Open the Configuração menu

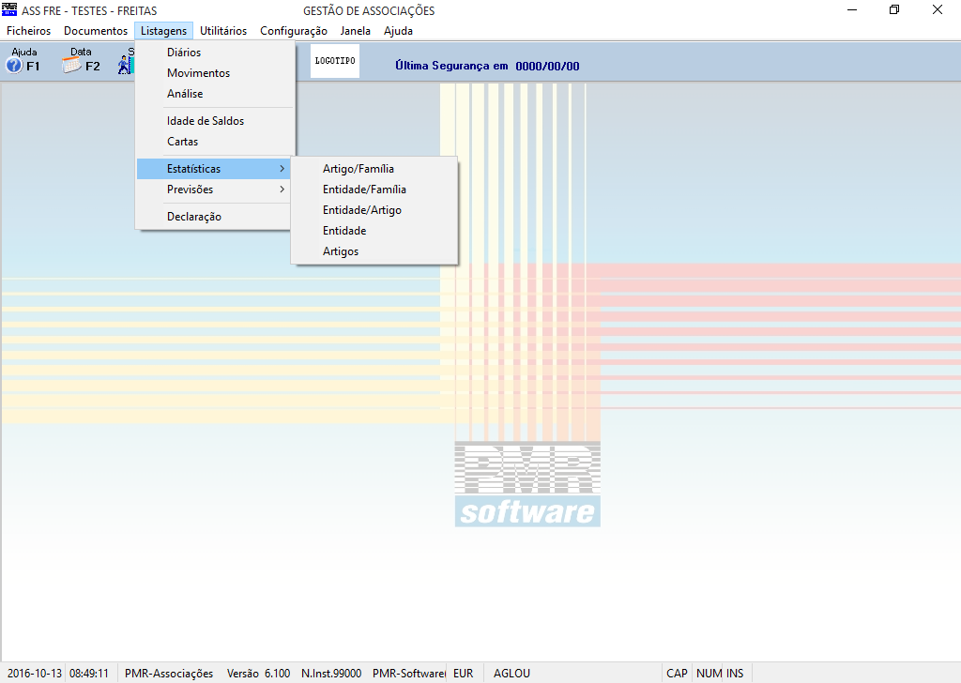(x=294, y=31)
